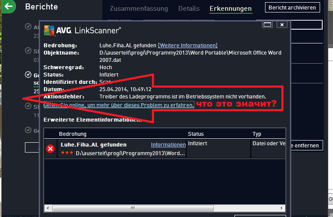The image size is (333, 217).
Task: Open Weitere Informationen link
Action: tap(188, 46)
